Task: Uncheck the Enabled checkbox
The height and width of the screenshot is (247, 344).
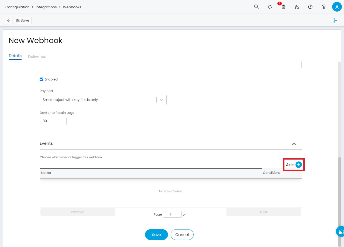Action: click(x=42, y=79)
